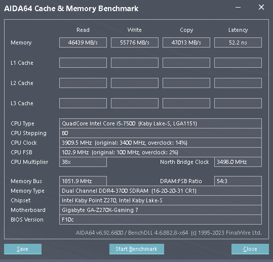Click the Memory row label
Image resolution: width=273 pixels, height=262 pixels.
pyautogui.click(x=21, y=42)
